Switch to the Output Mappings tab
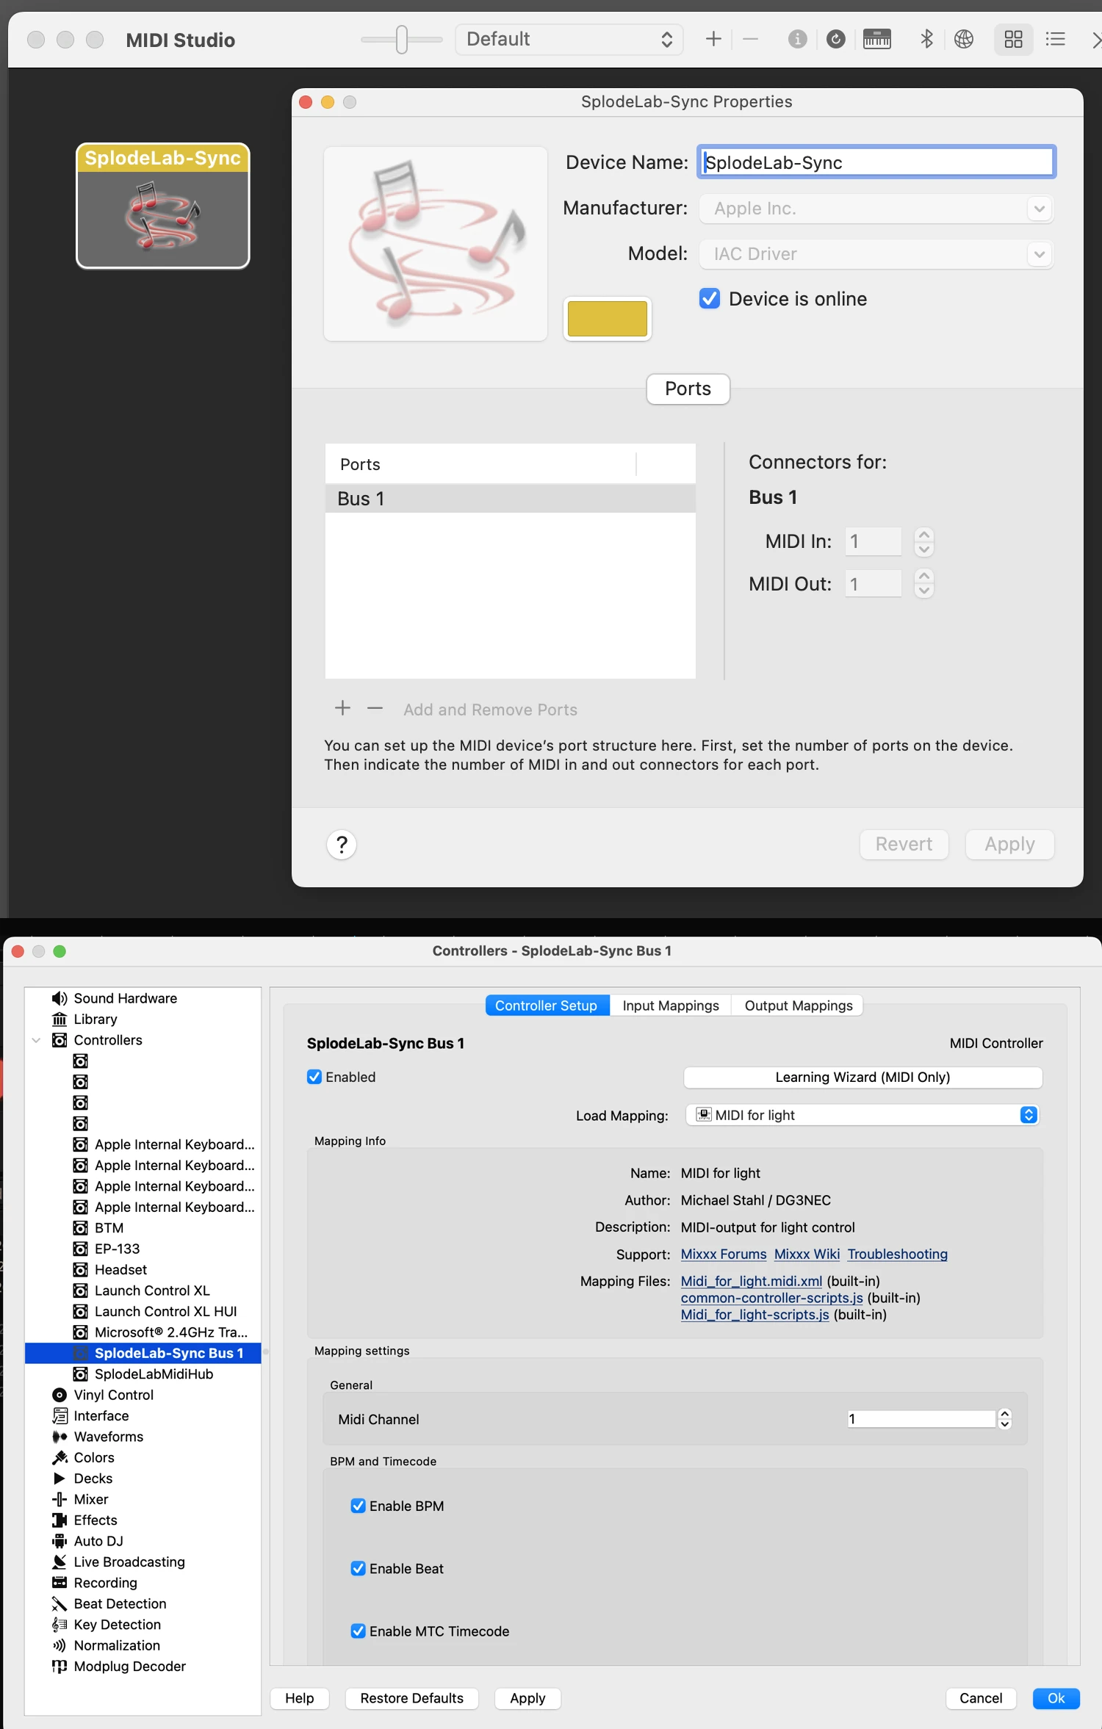 point(798,1006)
